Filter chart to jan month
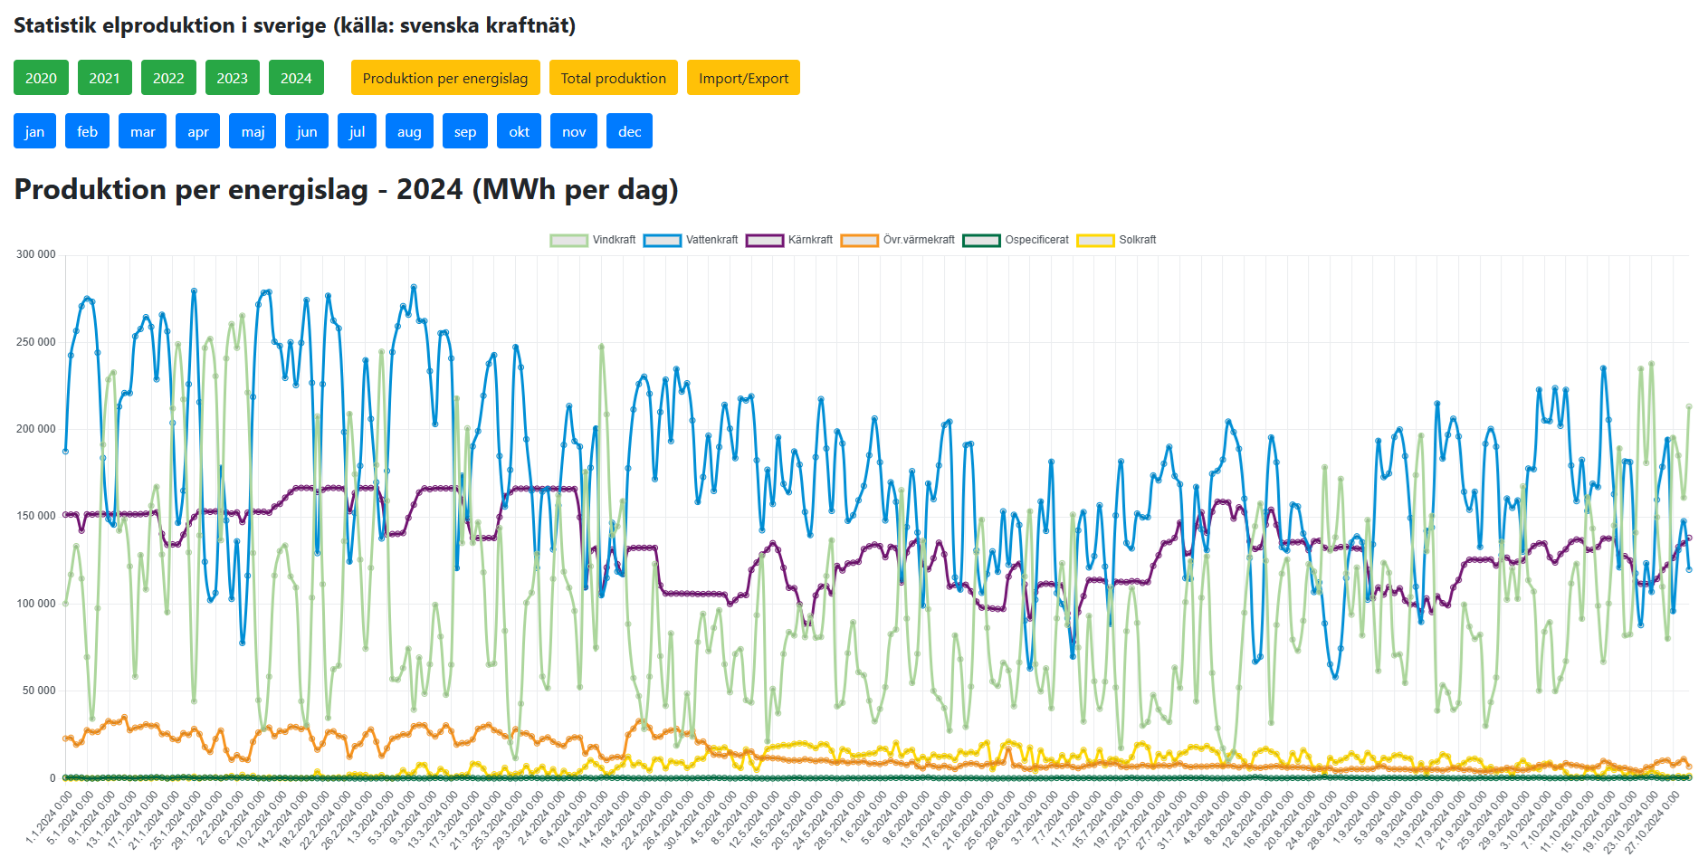Screen dimensions: 1708x867 (x=34, y=131)
